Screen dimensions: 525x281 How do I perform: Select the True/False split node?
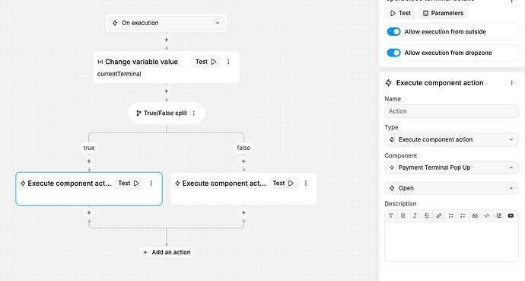166,113
